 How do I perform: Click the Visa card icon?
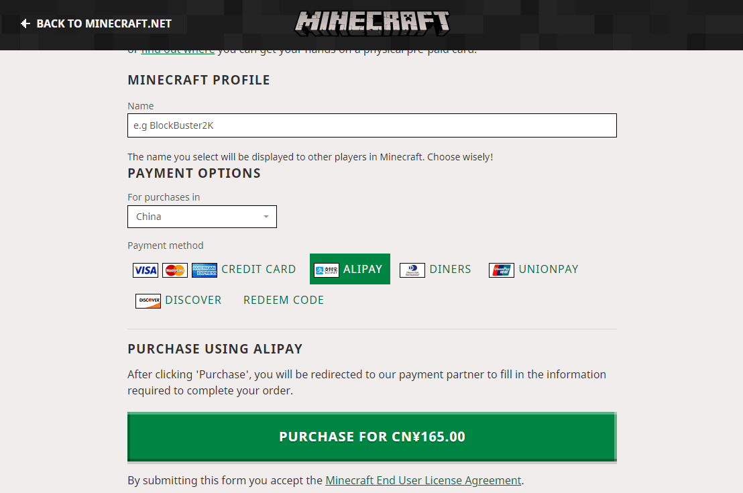(146, 270)
